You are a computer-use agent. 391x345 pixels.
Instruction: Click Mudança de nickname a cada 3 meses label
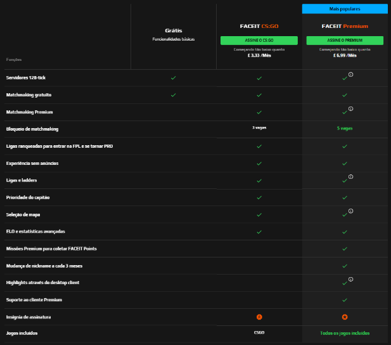pyautogui.click(x=44, y=266)
